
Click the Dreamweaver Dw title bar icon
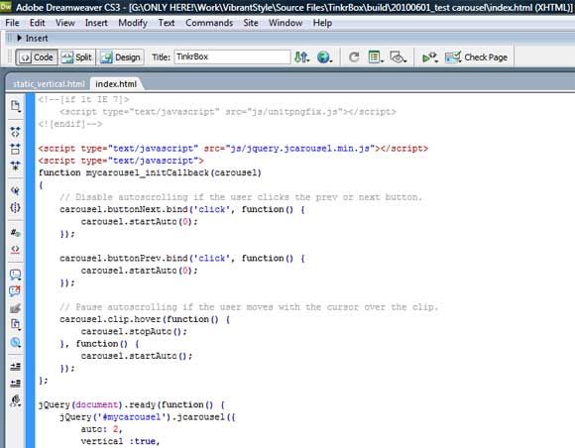point(6,6)
